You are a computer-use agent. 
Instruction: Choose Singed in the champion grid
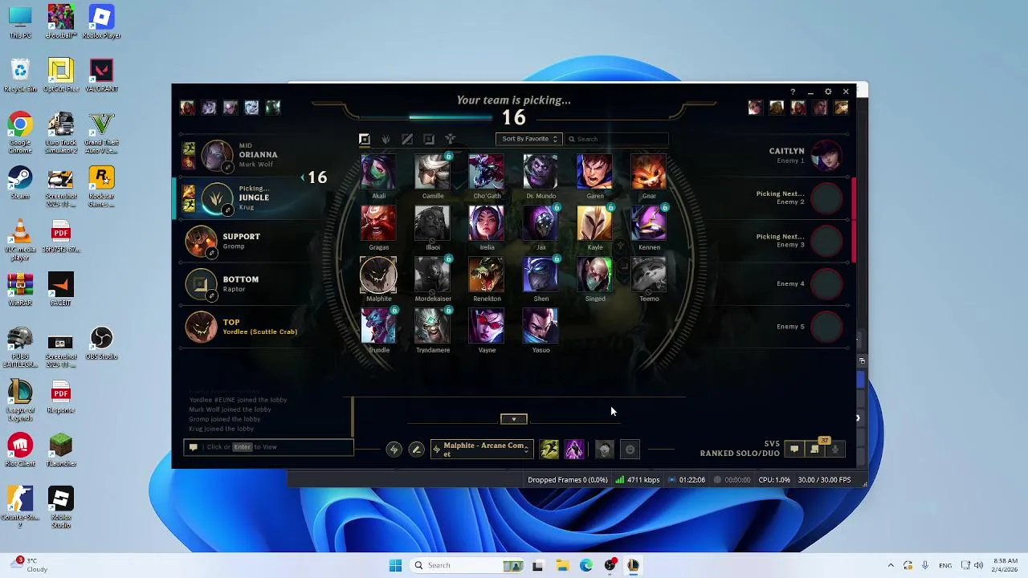594,275
